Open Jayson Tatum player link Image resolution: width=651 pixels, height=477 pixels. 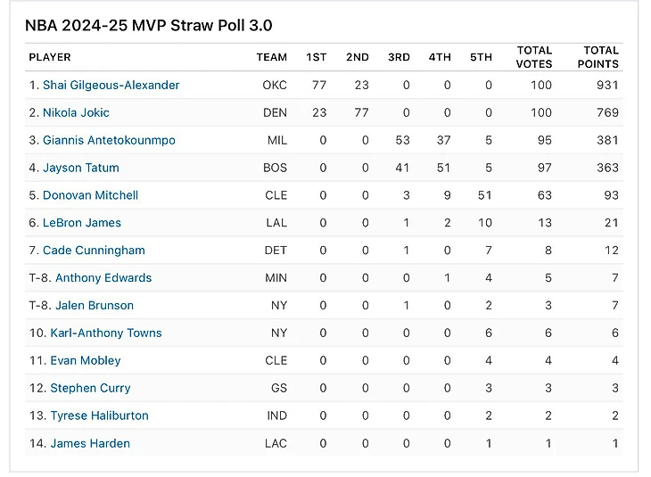coord(81,168)
